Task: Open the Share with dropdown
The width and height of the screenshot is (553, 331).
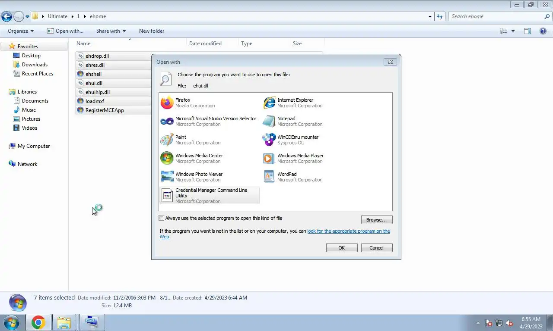Action: coord(111,31)
